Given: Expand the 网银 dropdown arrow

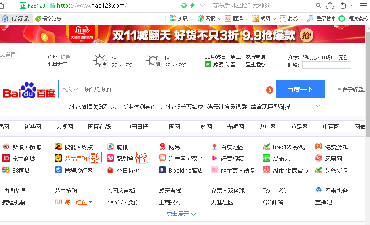Looking at the screenshot, I should (x=219, y=19).
